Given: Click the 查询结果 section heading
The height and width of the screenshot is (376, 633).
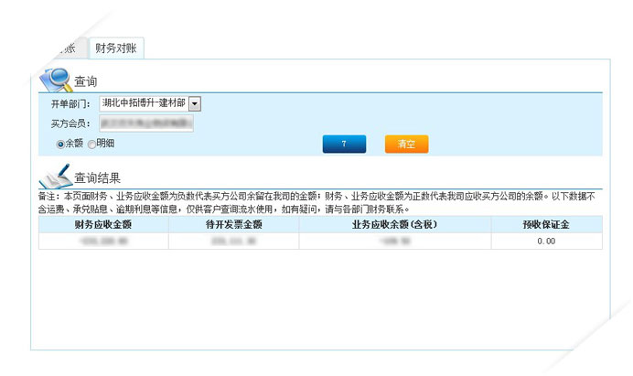Looking at the screenshot, I should click(x=97, y=178).
